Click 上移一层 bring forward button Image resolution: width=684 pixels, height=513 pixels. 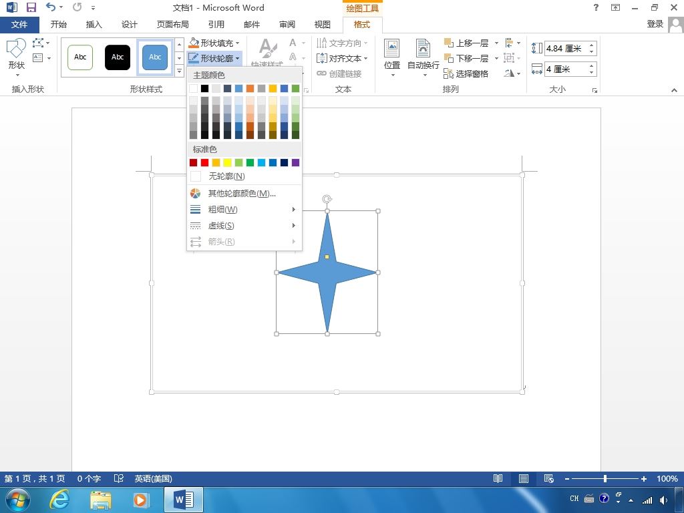[466, 43]
